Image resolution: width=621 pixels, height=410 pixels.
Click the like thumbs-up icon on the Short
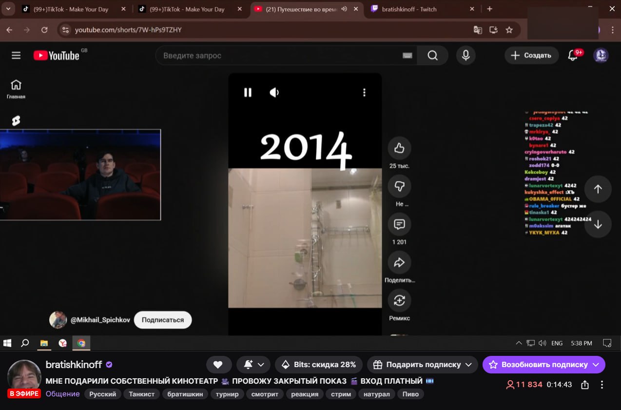(399, 148)
